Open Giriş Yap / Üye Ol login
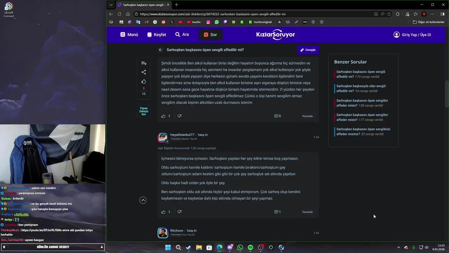This screenshot has height=253, width=449. pos(412,35)
